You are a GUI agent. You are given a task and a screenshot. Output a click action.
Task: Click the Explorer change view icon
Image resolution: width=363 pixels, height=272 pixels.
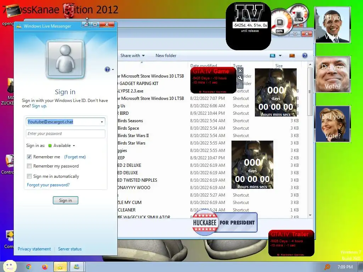click(273, 56)
